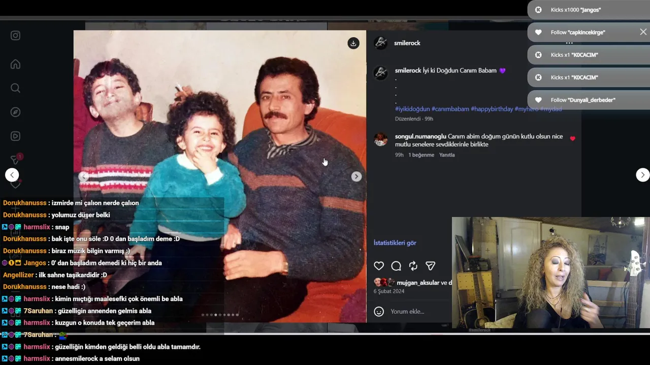The width and height of the screenshot is (650, 365).
Task: Click harmslix message 'kuzgun o konuda tek geçerim abla'
Action: click(x=105, y=323)
